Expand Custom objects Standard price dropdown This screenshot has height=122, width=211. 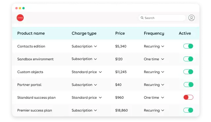(x=87, y=72)
